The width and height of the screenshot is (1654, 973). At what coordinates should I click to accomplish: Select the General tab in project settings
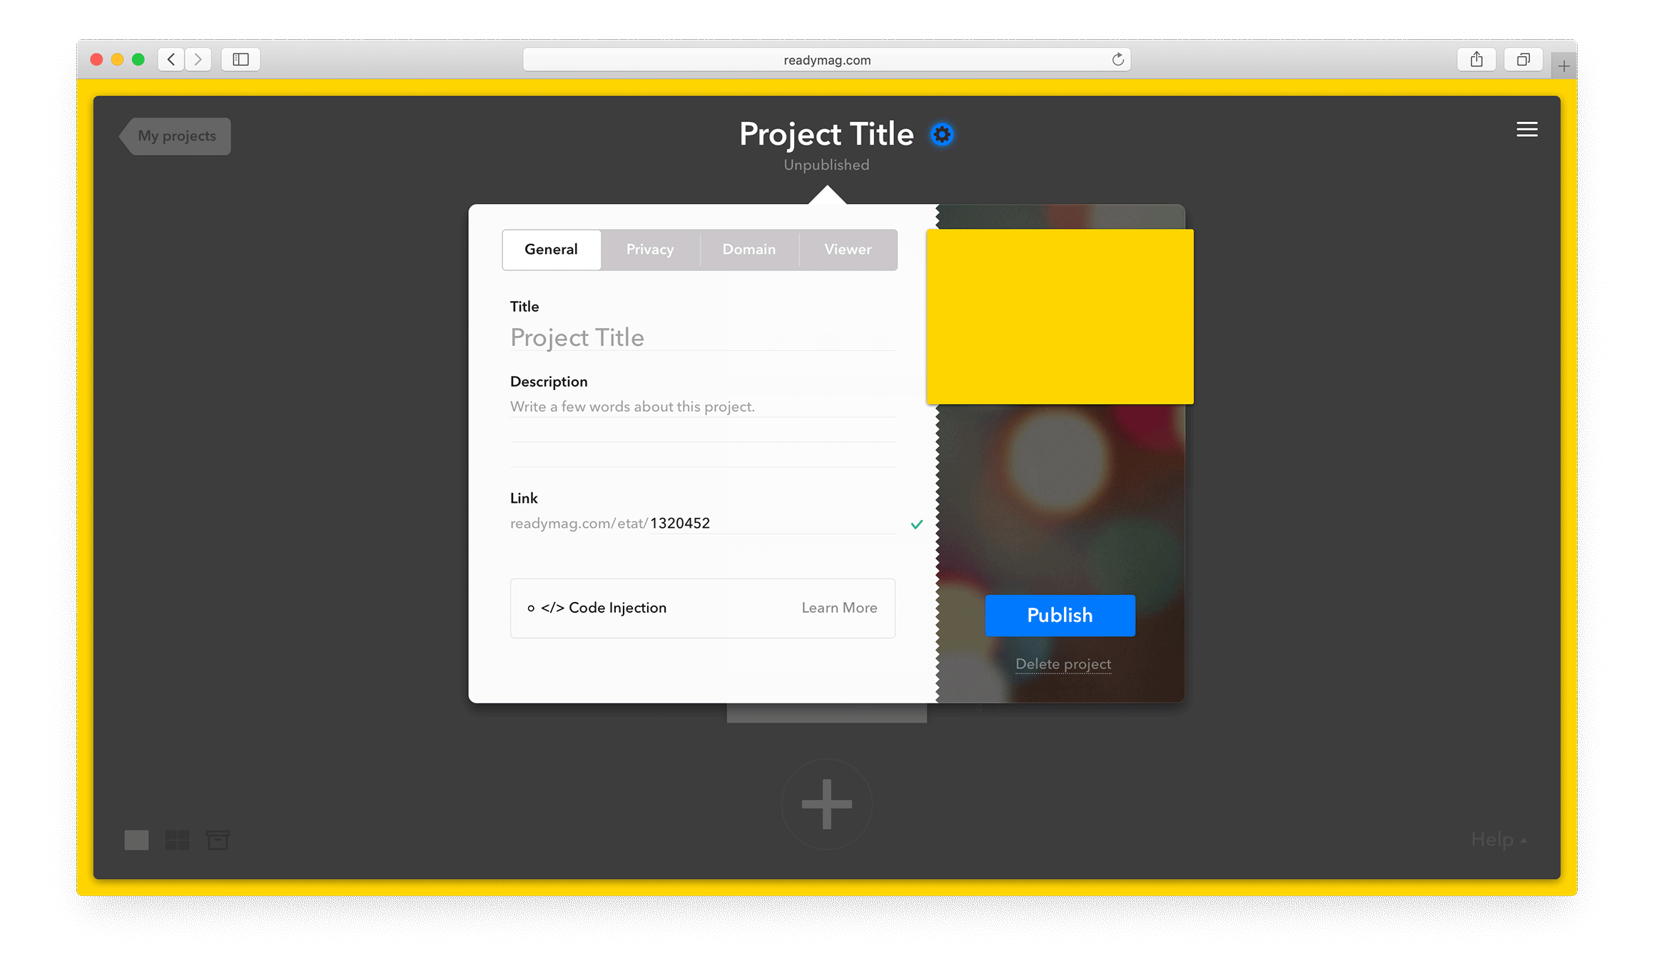(550, 248)
